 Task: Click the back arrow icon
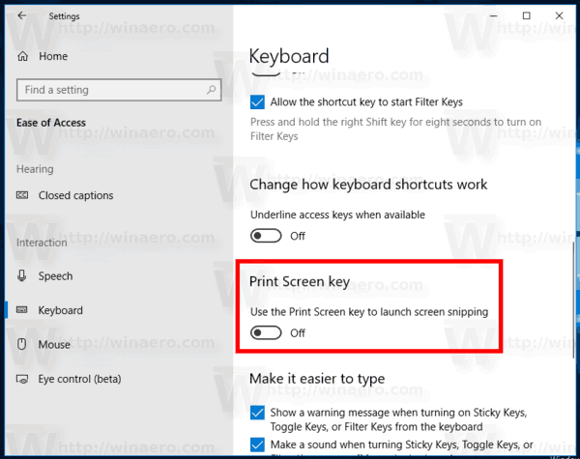(x=22, y=15)
